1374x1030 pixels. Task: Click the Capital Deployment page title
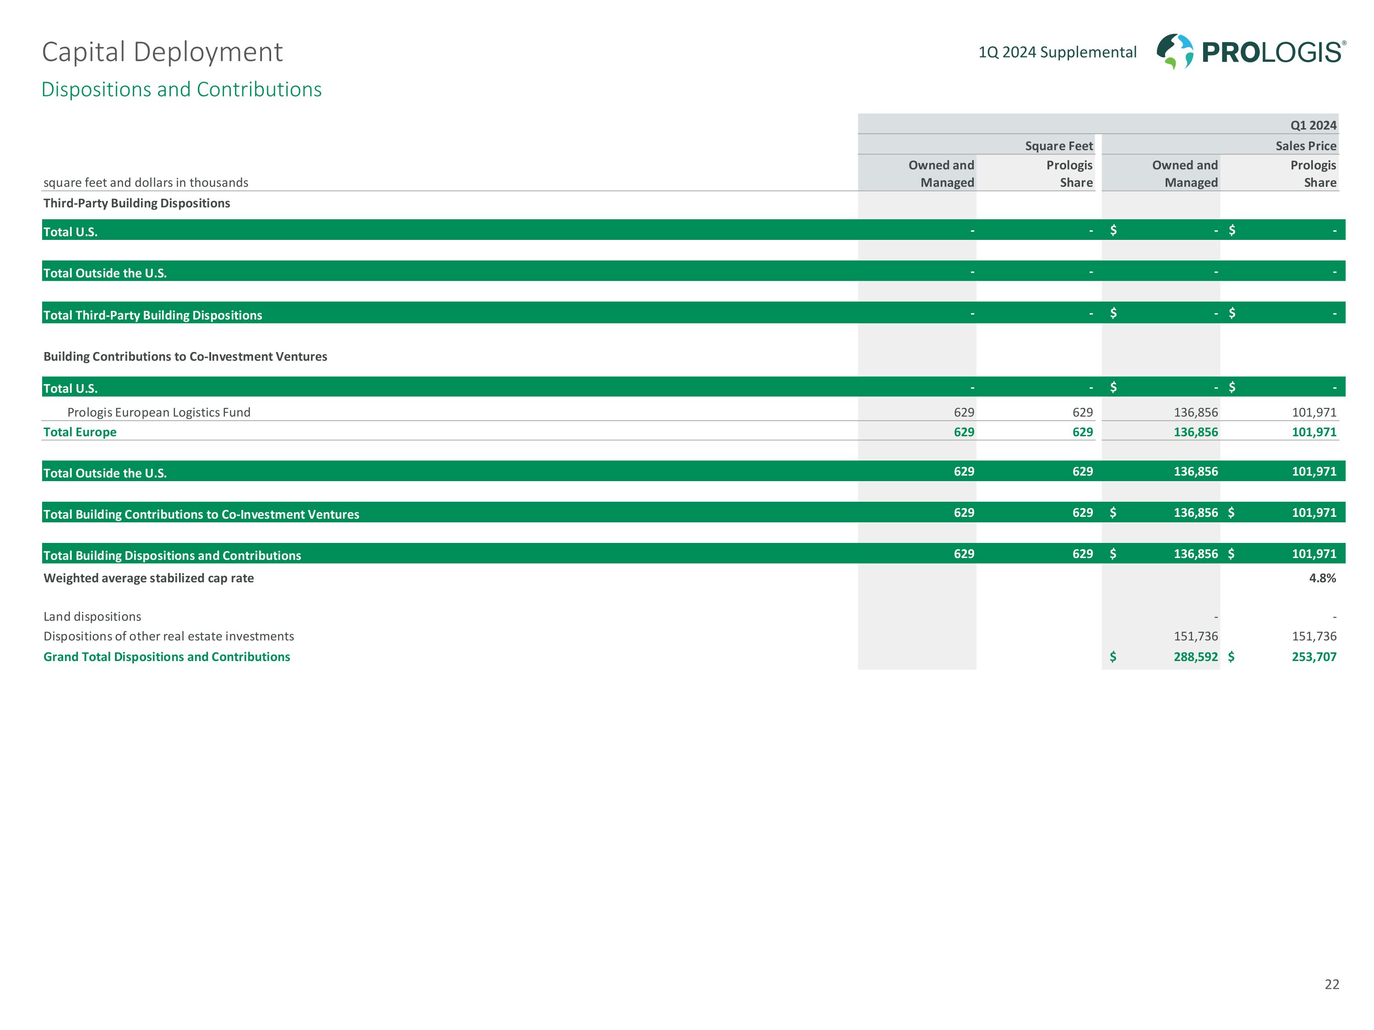click(162, 52)
